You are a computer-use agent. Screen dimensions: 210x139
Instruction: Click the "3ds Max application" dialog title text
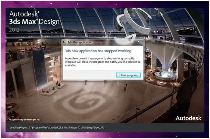[80, 42]
